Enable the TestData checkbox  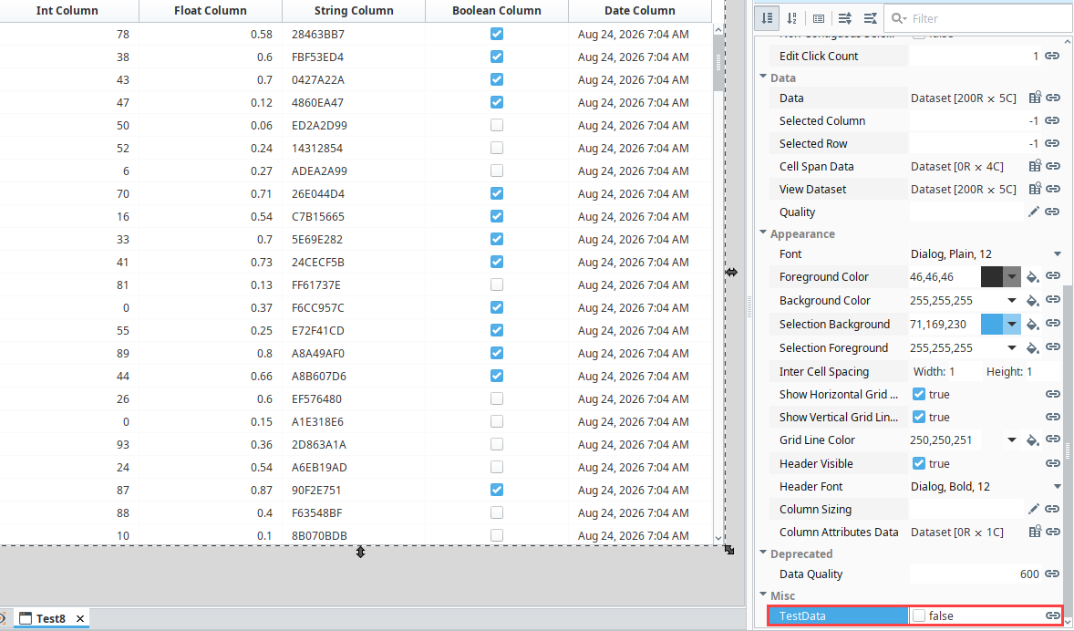pyautogui.click(x=919, y=615)
